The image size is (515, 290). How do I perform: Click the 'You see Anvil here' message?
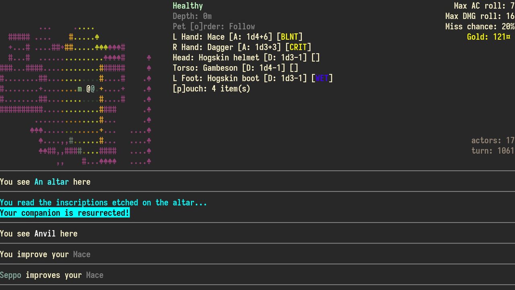[x=39, y=234]
